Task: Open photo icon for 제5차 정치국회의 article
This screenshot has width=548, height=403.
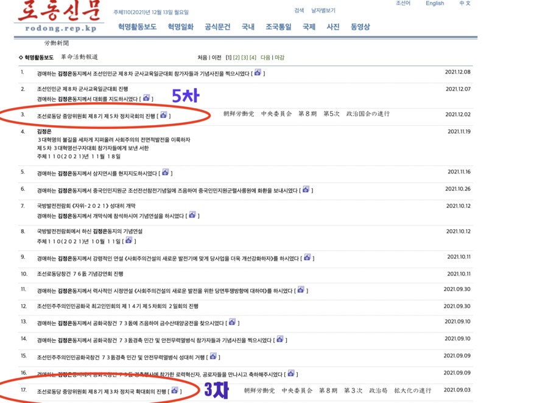Action: (164, 114)
